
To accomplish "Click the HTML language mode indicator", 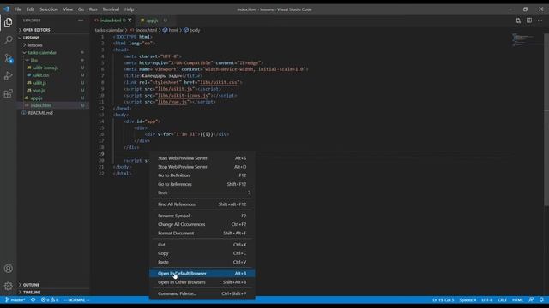I will click(517, 300).
